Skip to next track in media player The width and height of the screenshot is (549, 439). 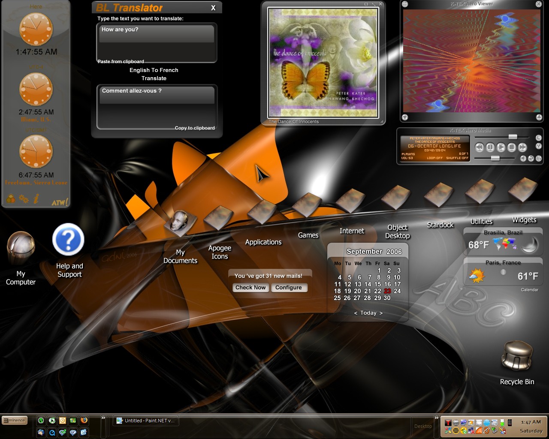(522, 147)
